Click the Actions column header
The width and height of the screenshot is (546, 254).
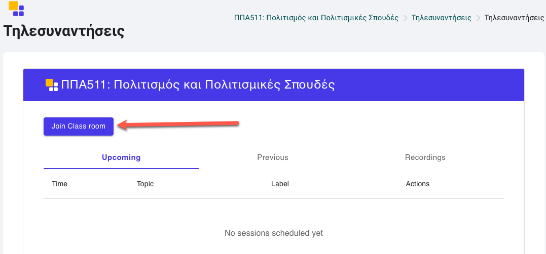pyautogui.click(x=418, y=184)
